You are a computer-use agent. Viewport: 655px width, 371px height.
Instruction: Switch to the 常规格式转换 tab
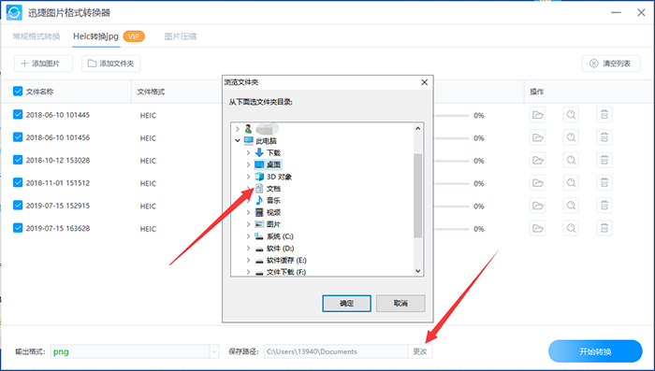(36, 36)
